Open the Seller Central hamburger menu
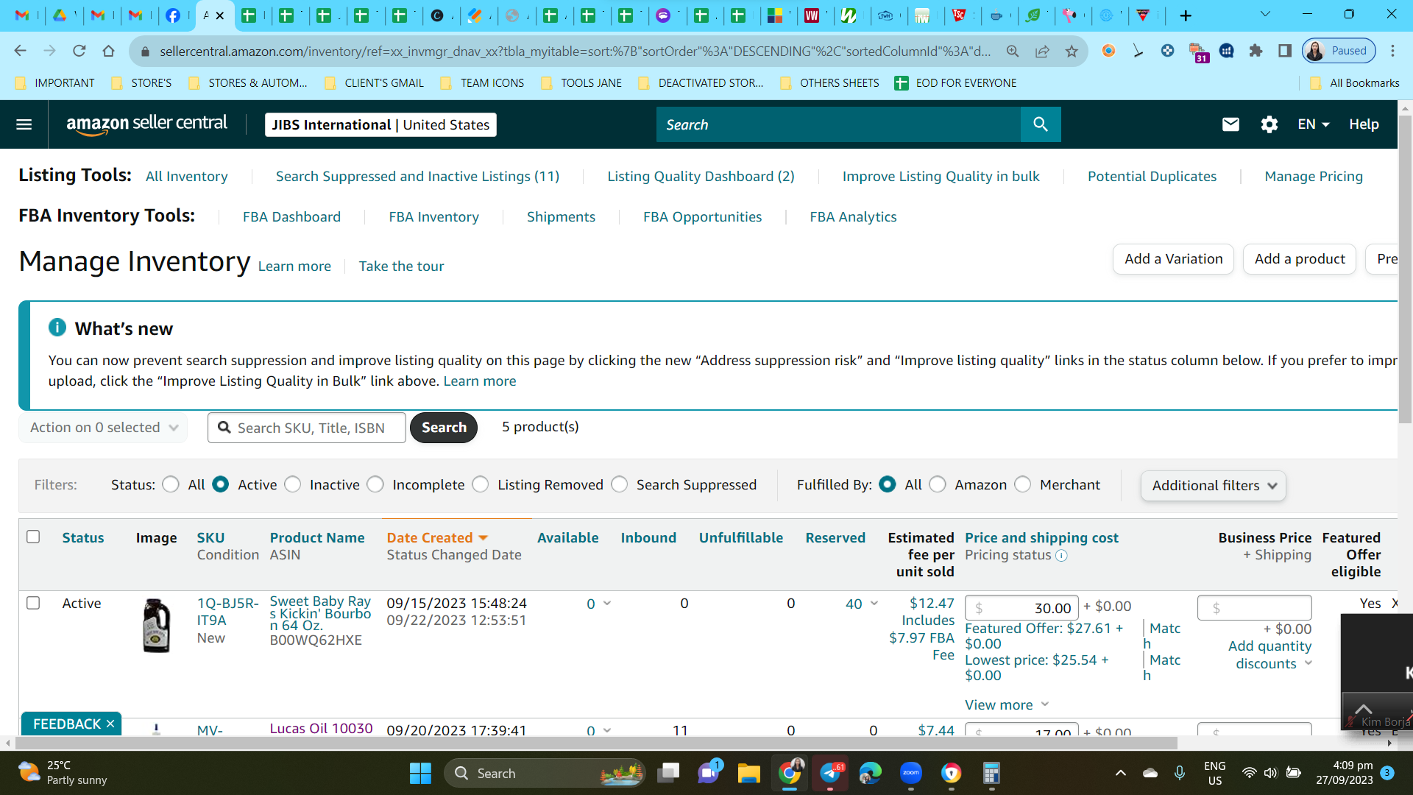1413x795 pixels. [x=24, y=124]
